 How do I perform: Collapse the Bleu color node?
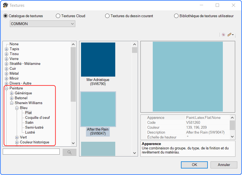[x=17, y=108]
